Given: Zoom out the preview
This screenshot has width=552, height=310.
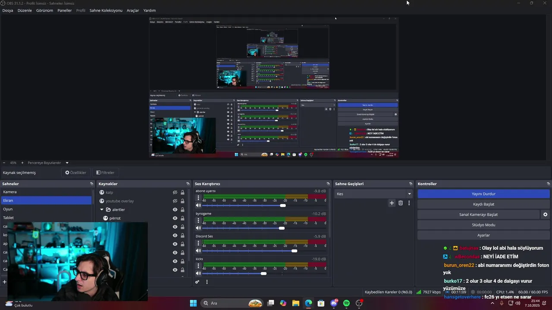Looking at the screenshot, I should tap(4, 163).
